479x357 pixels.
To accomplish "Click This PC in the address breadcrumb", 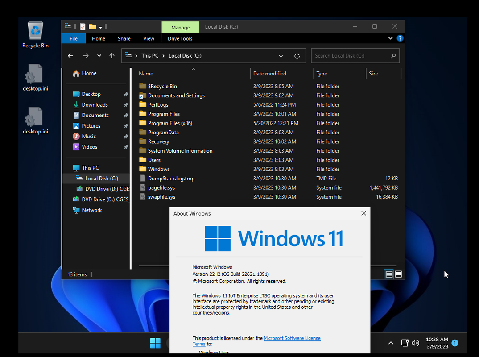I will point(150,56).
